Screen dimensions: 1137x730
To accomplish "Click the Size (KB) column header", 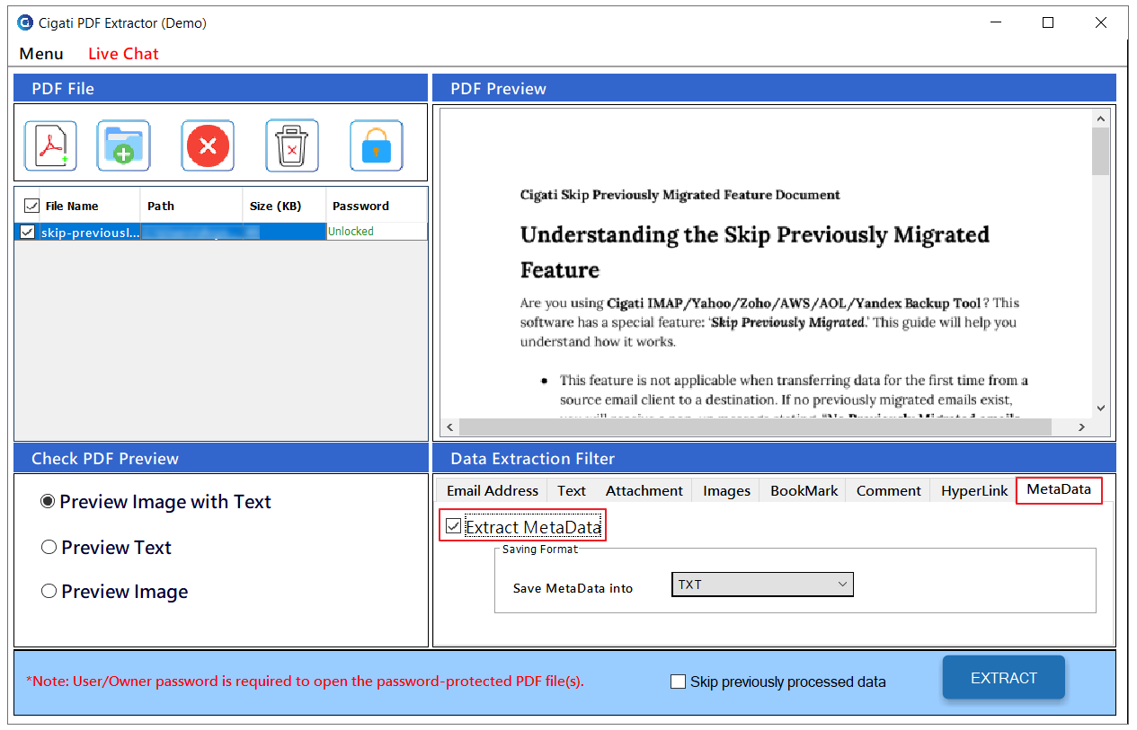I will click(284, 206).
